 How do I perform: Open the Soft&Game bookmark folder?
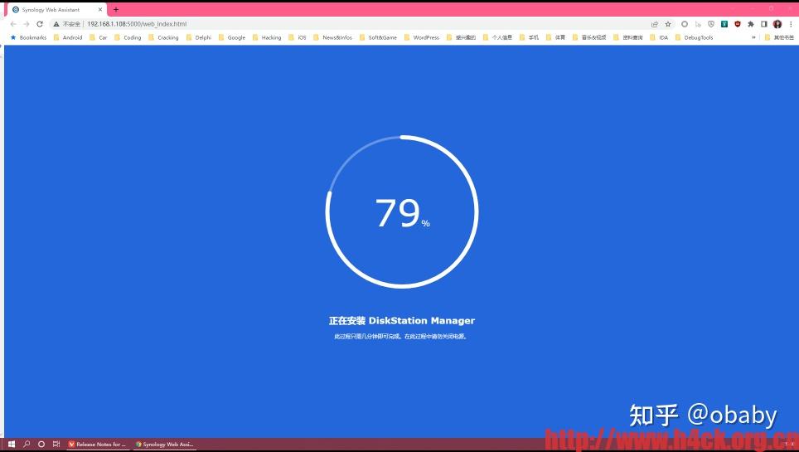pos(378,37)
